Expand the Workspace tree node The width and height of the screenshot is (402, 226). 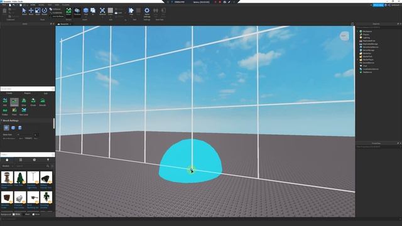coord(357,31)
